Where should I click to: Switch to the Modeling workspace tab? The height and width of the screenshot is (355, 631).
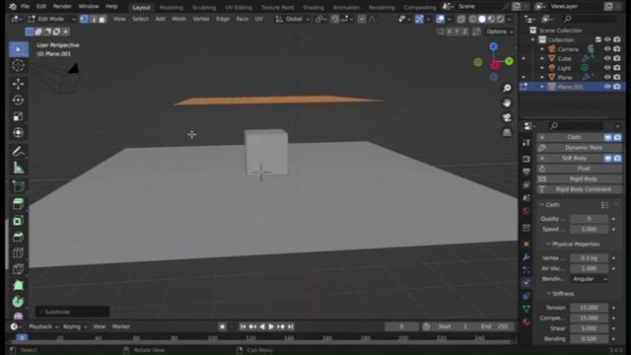tap(171, 7)
